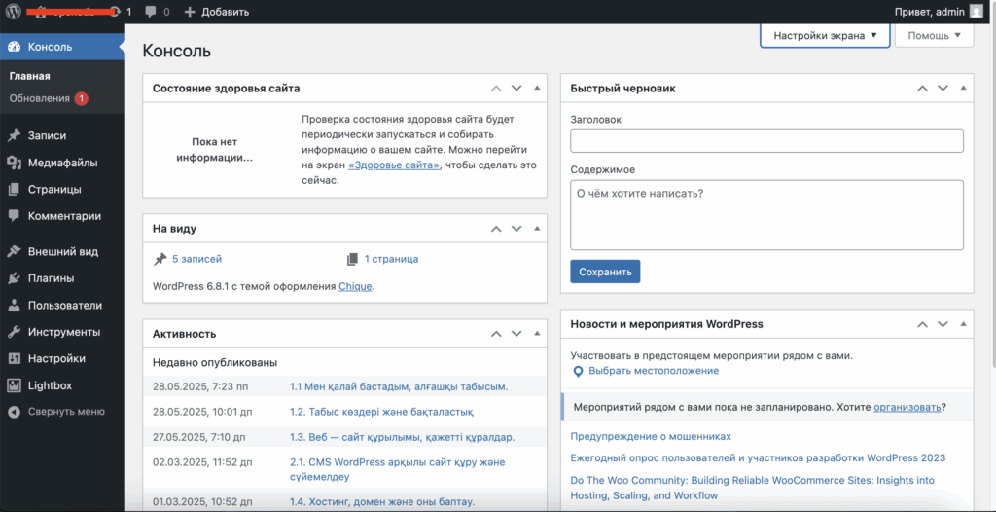Open the «Здоровье сайта» link
Screen dimensions: 996x512
(x=394, y=165)
